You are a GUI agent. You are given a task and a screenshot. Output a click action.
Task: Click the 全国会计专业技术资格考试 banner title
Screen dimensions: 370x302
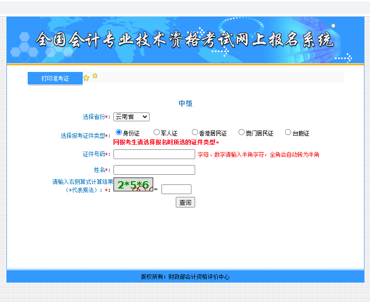pos(185,41)
